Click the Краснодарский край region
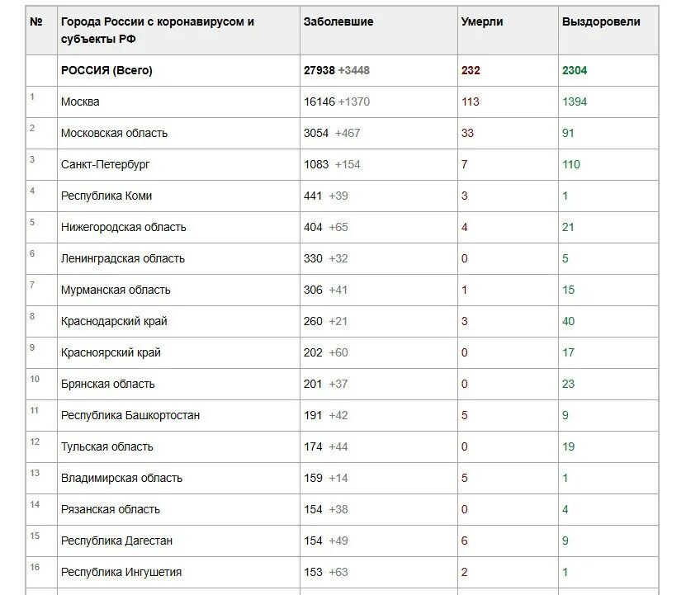This screenshot has height=595, width=686. pyautogui.click(x=114, y=321)
